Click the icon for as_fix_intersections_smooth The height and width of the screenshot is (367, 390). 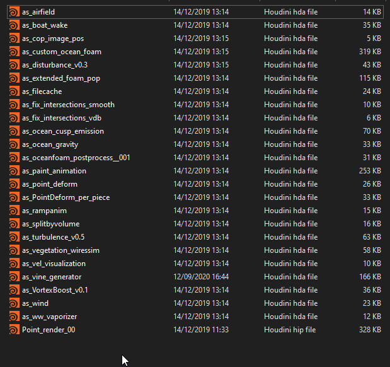[x=14, y=105]
